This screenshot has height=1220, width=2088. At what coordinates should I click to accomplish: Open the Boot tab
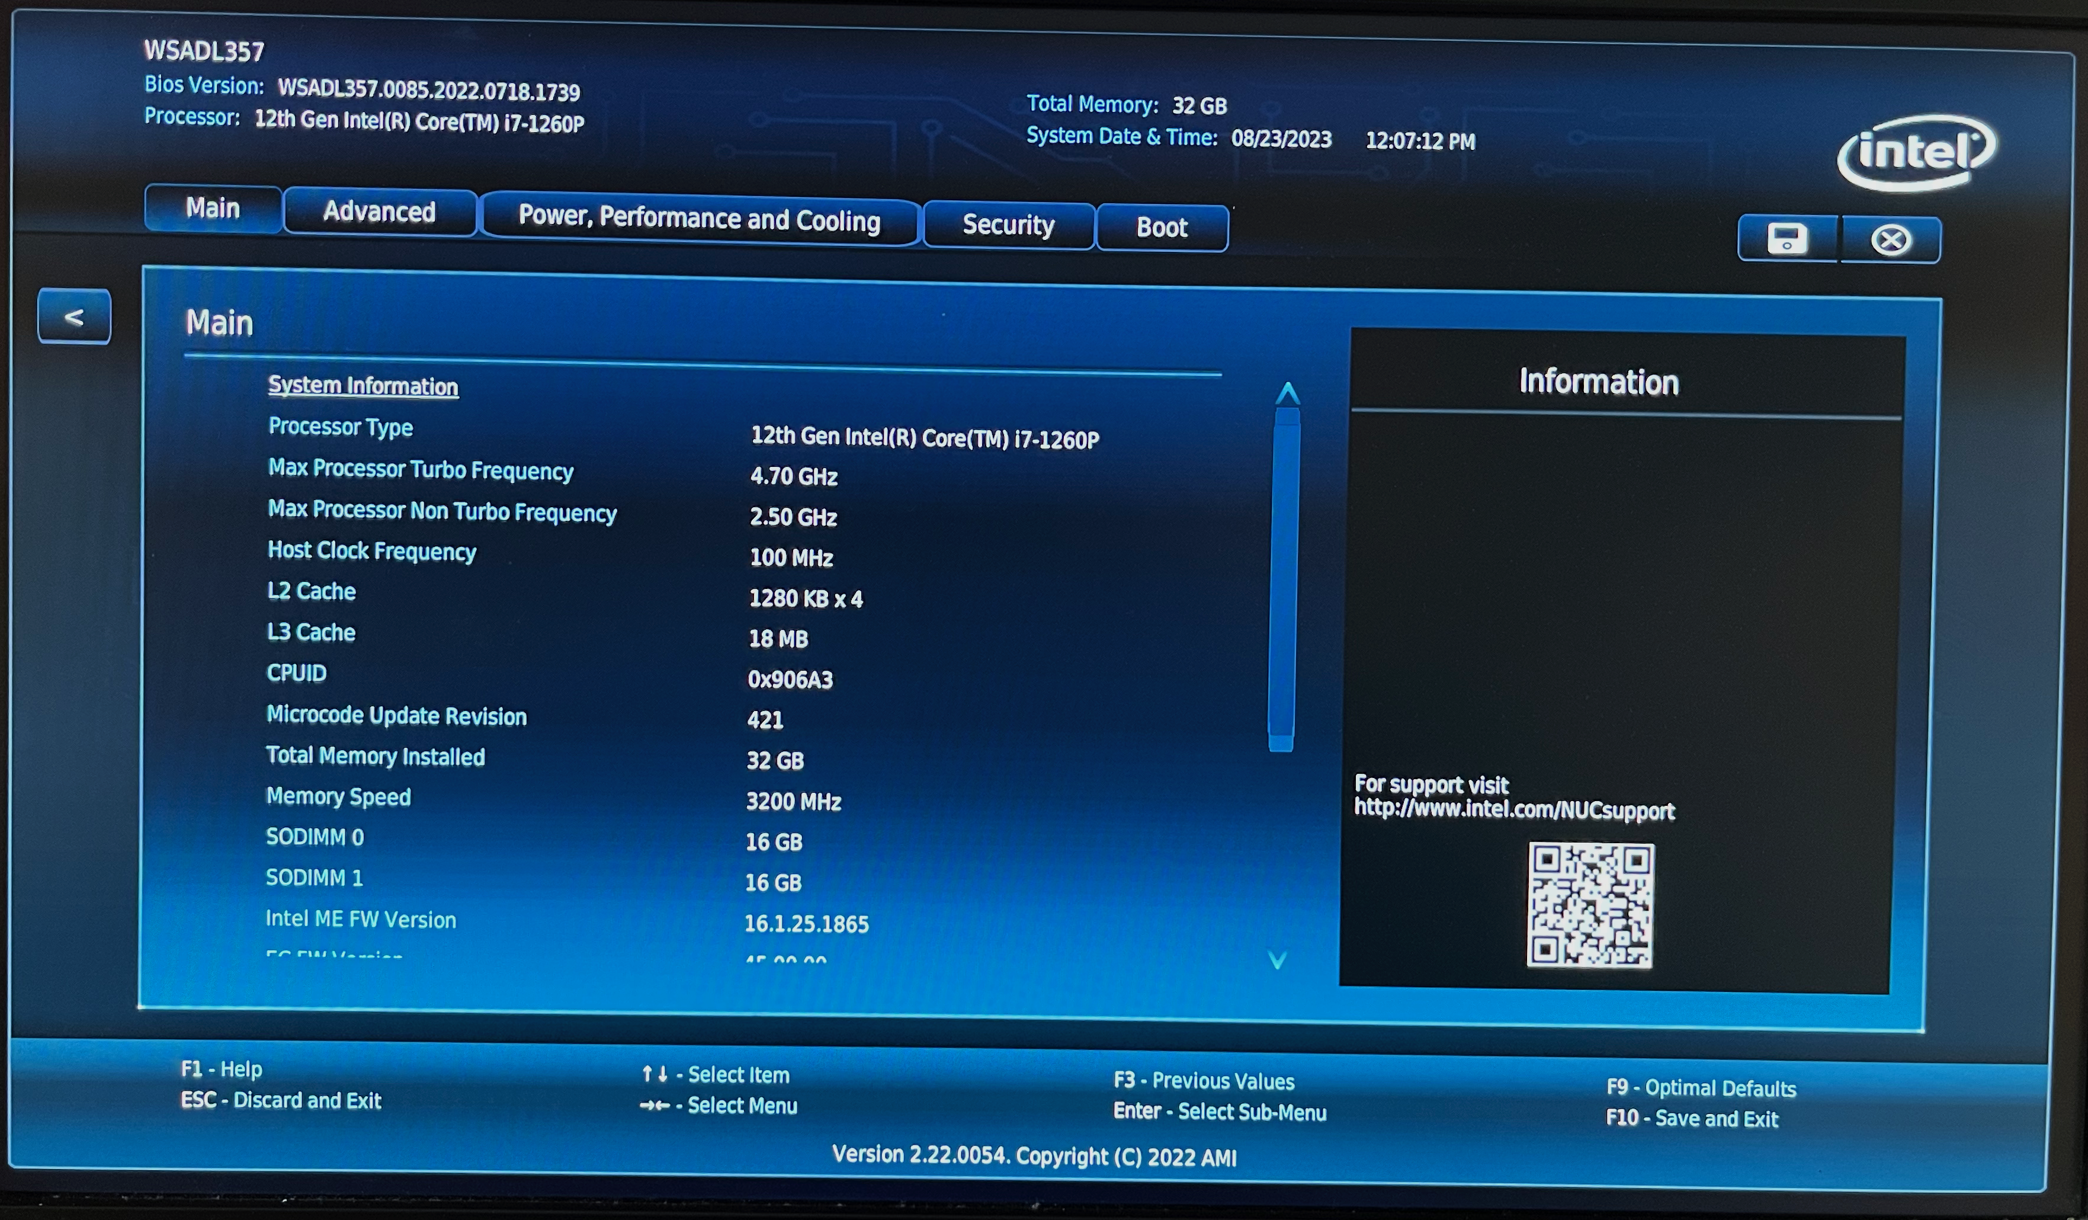click(1162, 227)
